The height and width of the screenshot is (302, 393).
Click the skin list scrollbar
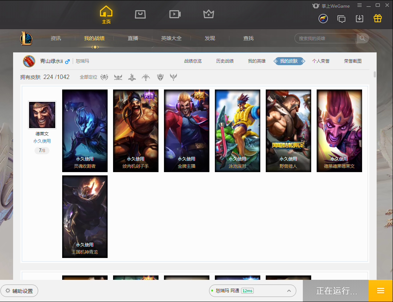click(375, 75)
